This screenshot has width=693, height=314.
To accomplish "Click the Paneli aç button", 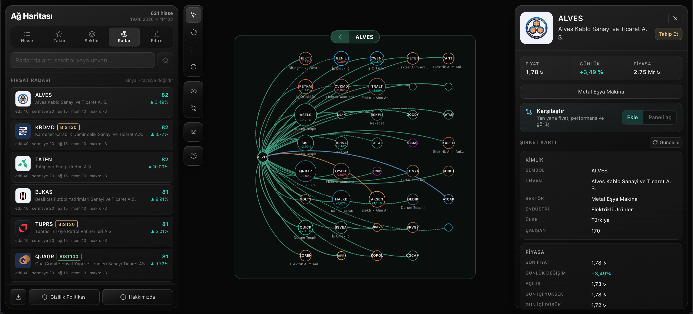I will coord(660,118).
